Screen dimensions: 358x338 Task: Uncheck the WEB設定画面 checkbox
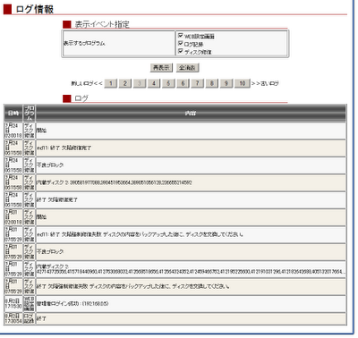click(x=180, y=36)
